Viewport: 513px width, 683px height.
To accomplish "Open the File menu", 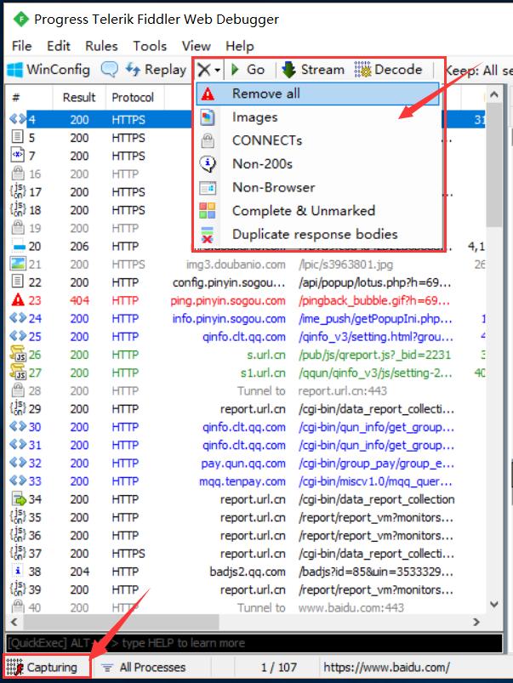I will [22, 46].
